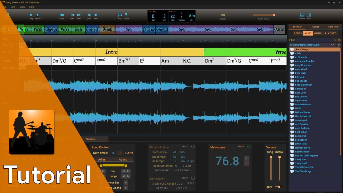Increase metronome tempo with plus button

pyautogui.click(x=247, y=158)
